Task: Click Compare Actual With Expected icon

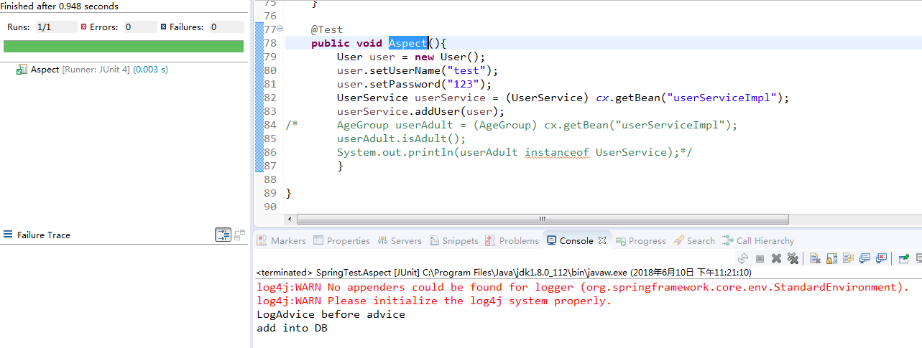Action: [x=240, y=235]
